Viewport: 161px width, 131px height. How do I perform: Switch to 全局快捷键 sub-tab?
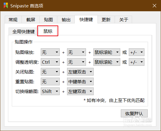pyautogui.click(x=23, y=31)
